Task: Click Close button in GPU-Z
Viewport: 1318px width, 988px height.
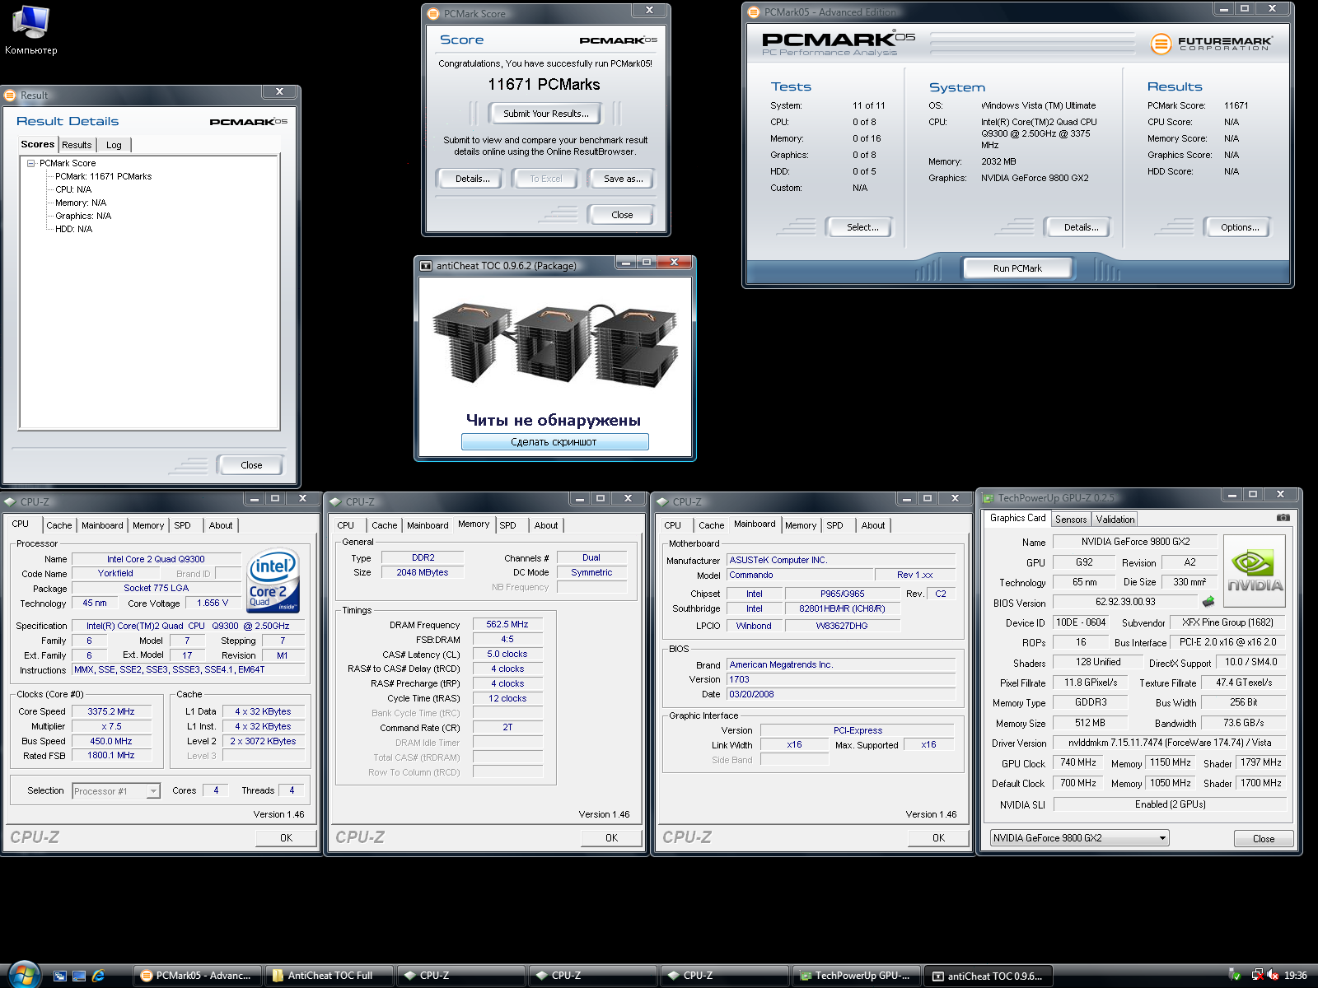Action: (1263, 838)
